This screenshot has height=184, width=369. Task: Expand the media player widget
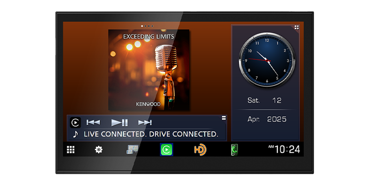pos(224,118)
